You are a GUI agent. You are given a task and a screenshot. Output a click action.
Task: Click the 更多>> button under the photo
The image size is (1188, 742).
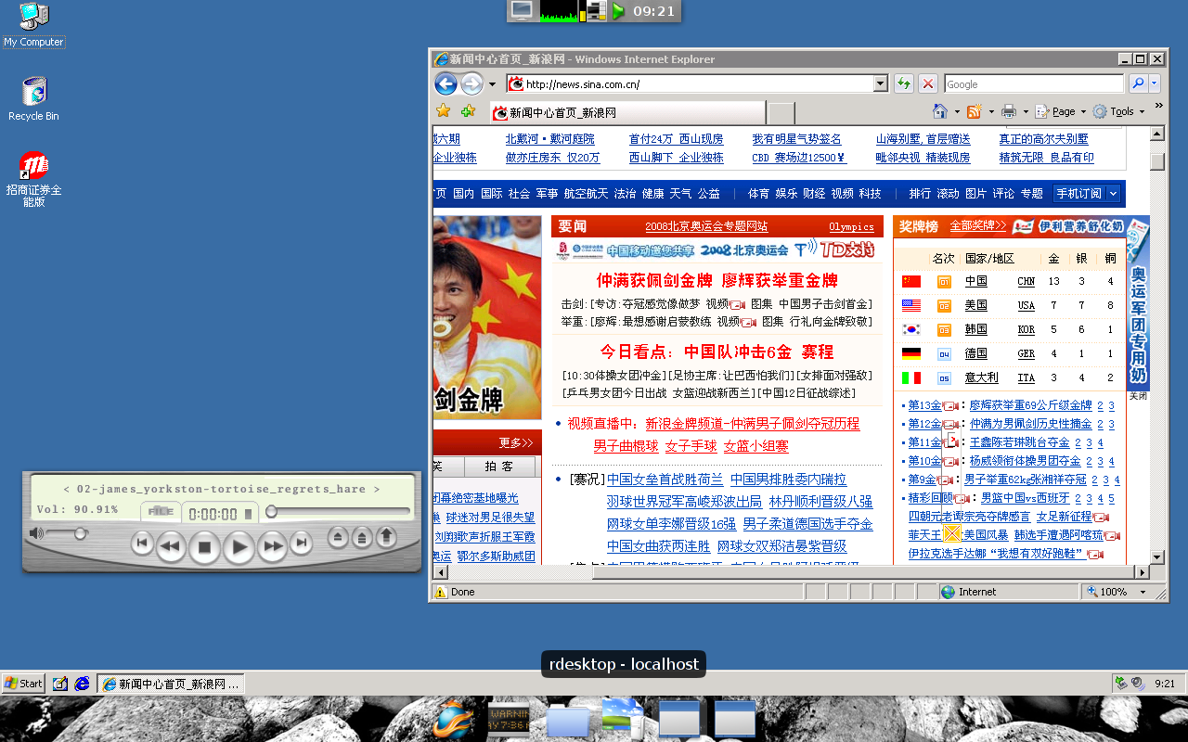pos(516,442)
